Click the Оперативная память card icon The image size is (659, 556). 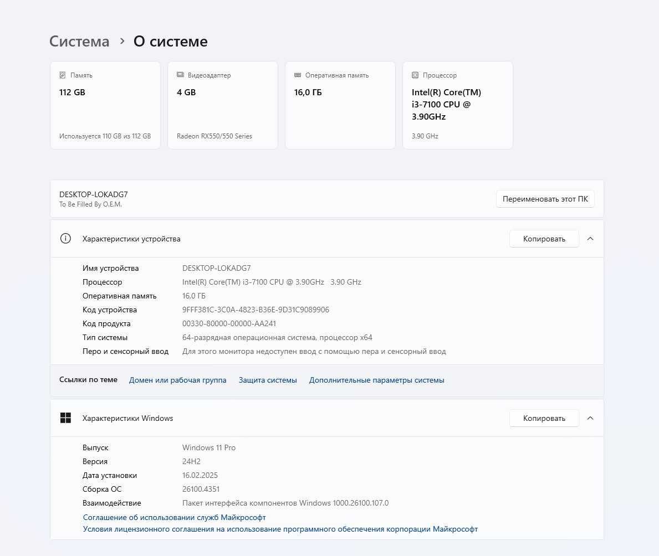tap(298, 75)
